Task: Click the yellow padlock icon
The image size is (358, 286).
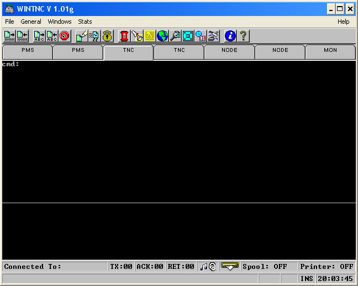Action: (x=107, y=36)
